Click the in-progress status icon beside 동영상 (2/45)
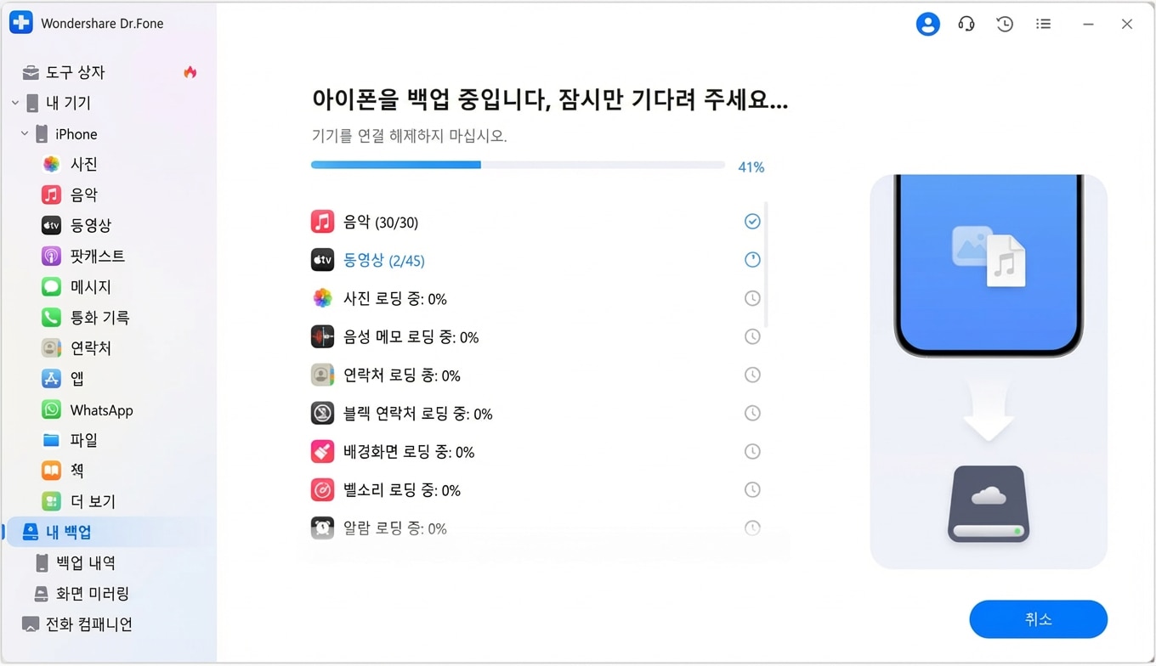1156x666 pixels. (x=752, y=260)
